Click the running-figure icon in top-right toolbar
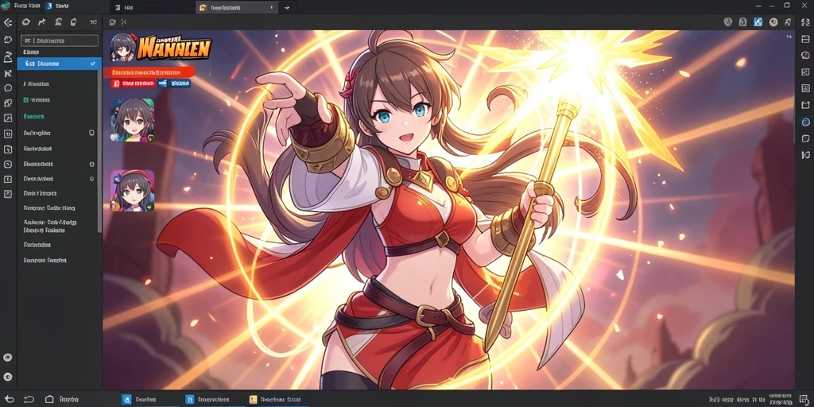The height and width of the screenshot is (407, 814). tap(789, 21)
